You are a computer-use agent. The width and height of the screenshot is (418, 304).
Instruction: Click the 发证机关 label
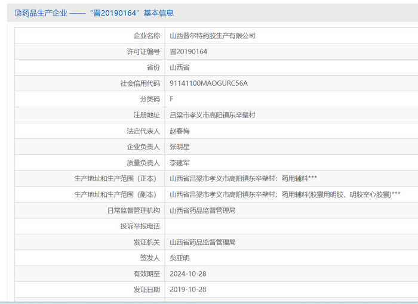[147, 242]
